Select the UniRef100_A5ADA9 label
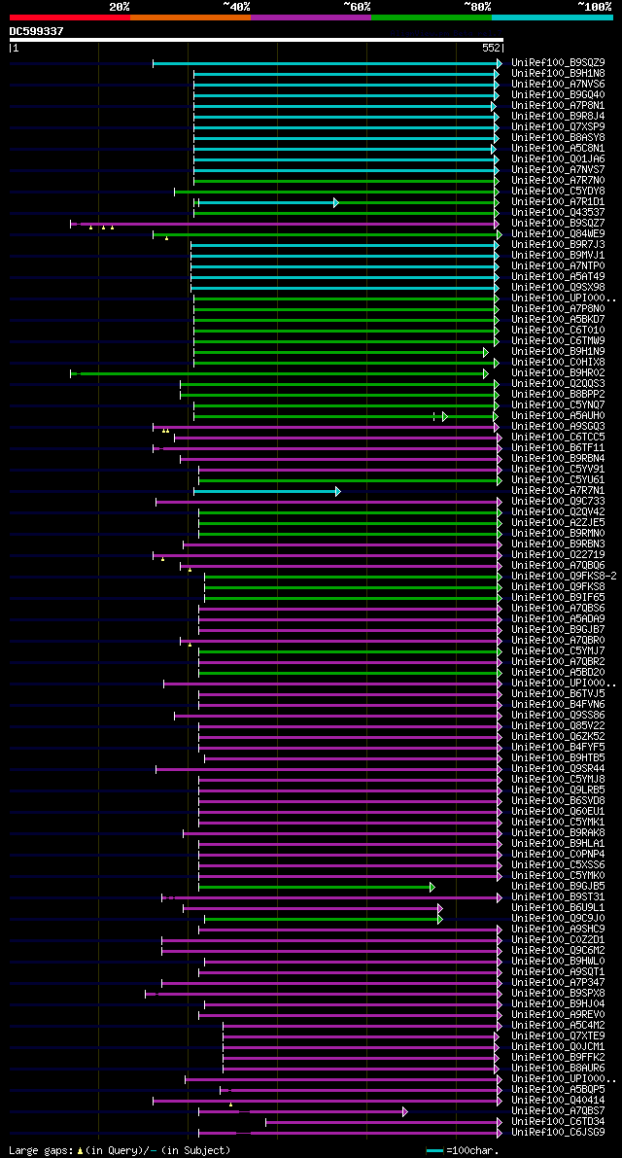Image resolution: width=622 pixels, height=1158 pixels. click(559, 619)
